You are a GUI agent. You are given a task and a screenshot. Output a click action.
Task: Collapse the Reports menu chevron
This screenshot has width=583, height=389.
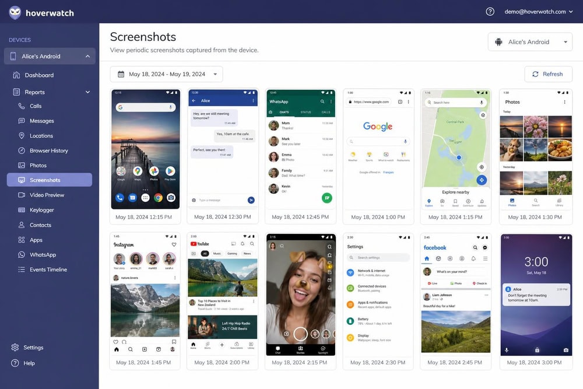pos(88,92)
